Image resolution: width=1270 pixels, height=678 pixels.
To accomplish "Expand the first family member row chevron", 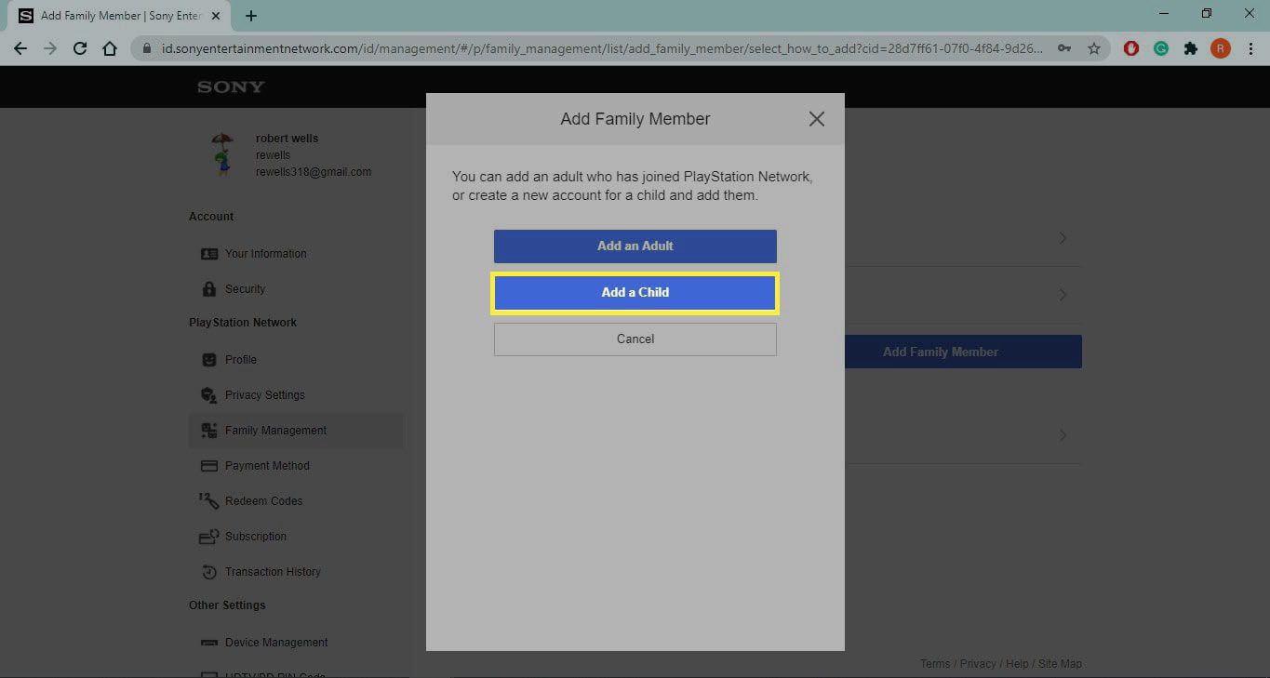I will click(x=1063, y=239).
